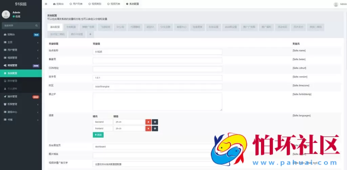Click the hot badge beside 控制台
The height and width of the screenshot is (170, 347).
pos(36,35)
